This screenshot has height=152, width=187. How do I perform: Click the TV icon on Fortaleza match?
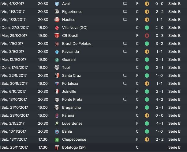[x=125, y=84]
